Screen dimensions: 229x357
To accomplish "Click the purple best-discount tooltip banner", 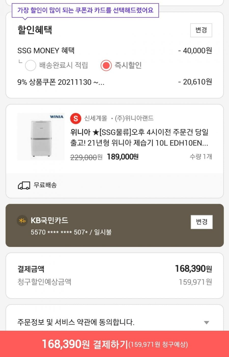I will tap(85, 10).
